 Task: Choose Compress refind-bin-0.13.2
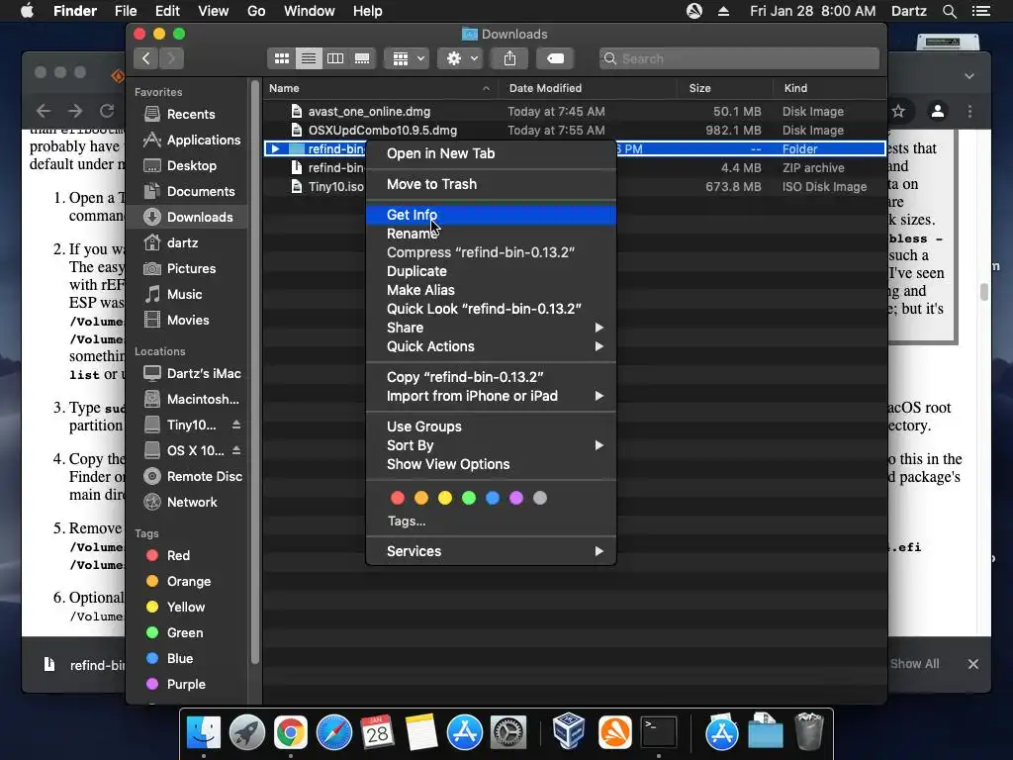coord(491,252)
